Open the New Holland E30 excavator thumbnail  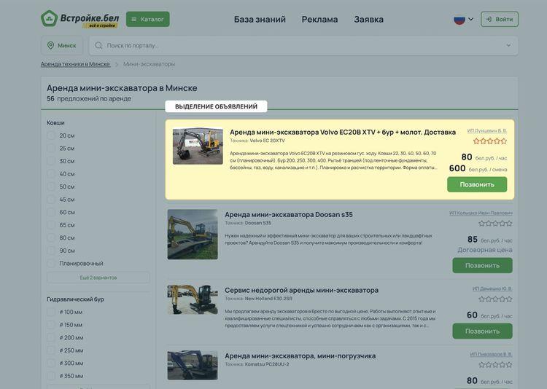(193, 299)
